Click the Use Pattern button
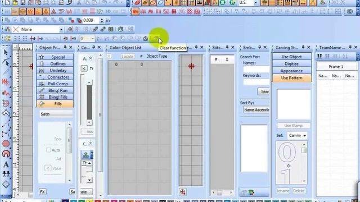360x202 pixels. pyautogui.click(x=291, y=78)
